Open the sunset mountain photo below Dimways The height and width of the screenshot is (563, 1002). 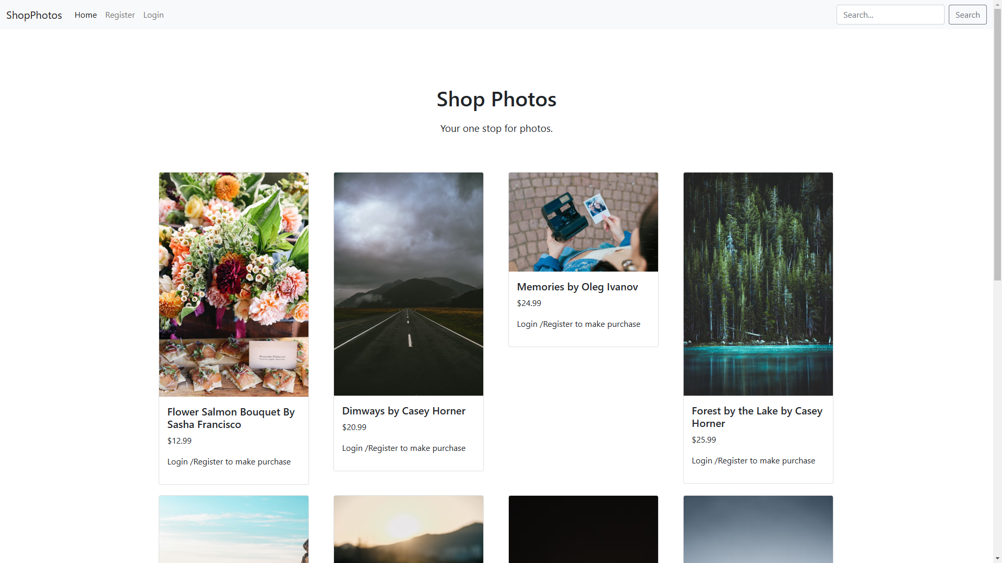click(408, 529)
